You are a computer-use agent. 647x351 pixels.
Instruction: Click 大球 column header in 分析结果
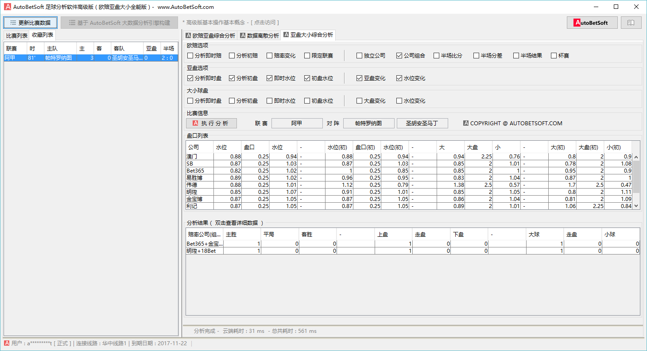click(545, 235)
